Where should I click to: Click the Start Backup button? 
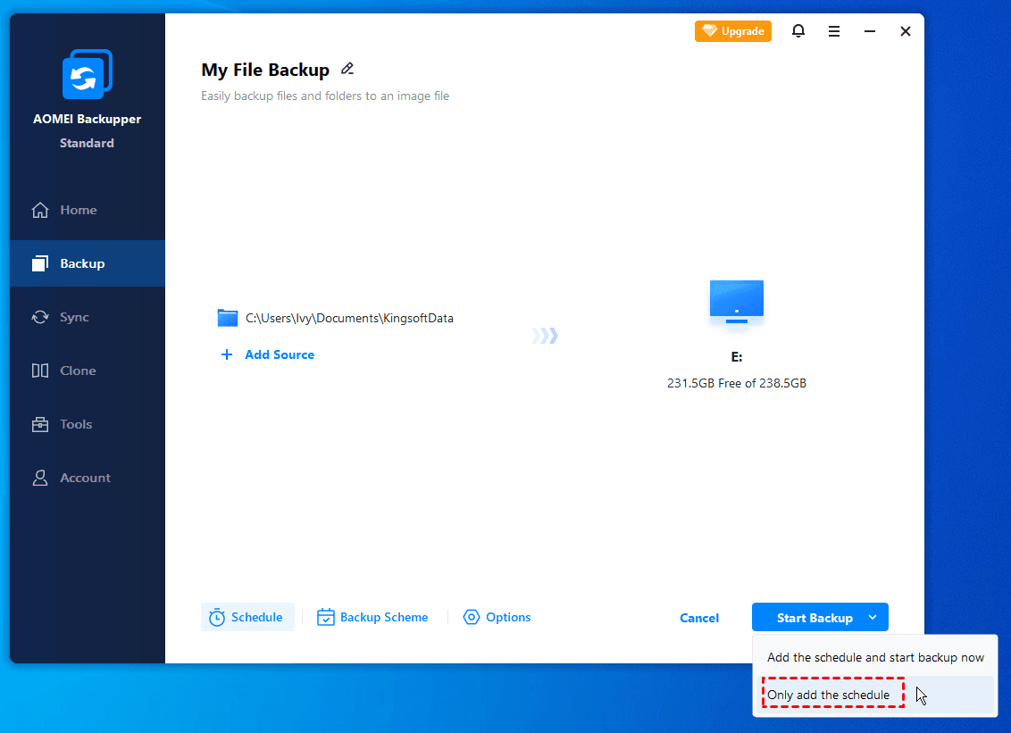coord(815,618)
